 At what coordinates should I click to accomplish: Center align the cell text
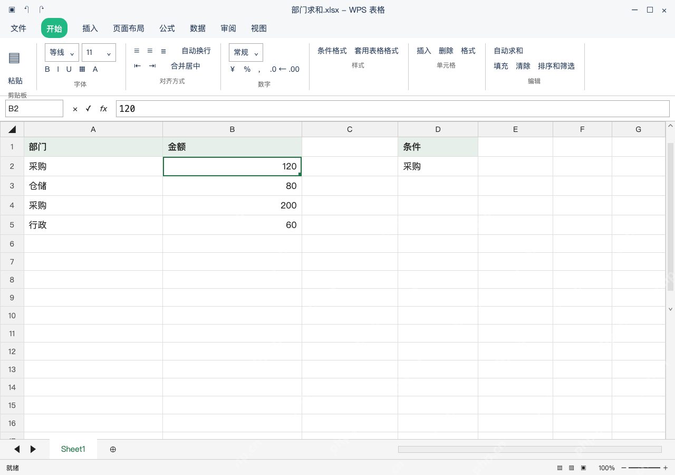[150, 51]
